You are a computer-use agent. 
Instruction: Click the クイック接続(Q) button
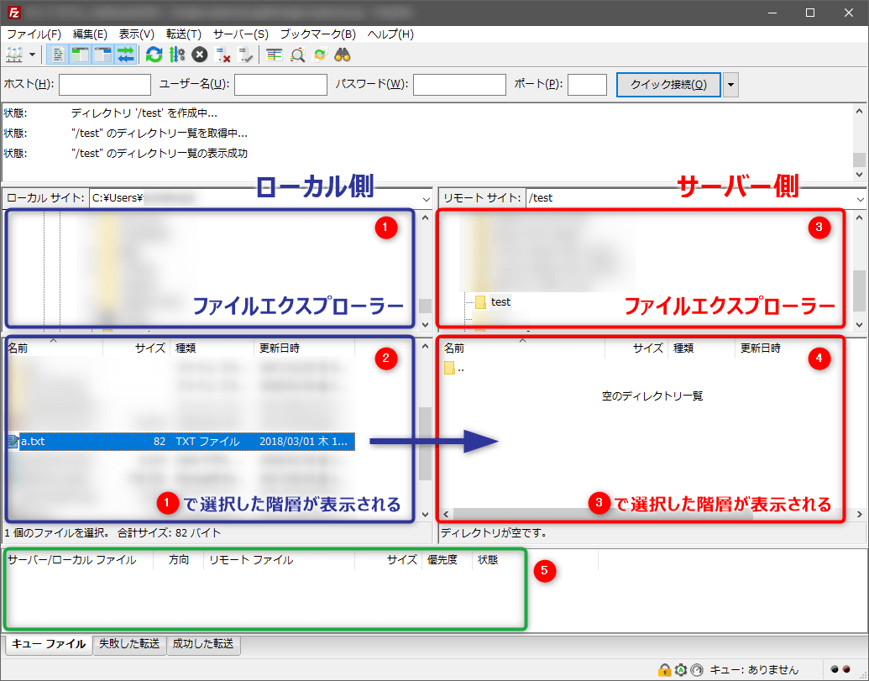[x=668, y=85]
